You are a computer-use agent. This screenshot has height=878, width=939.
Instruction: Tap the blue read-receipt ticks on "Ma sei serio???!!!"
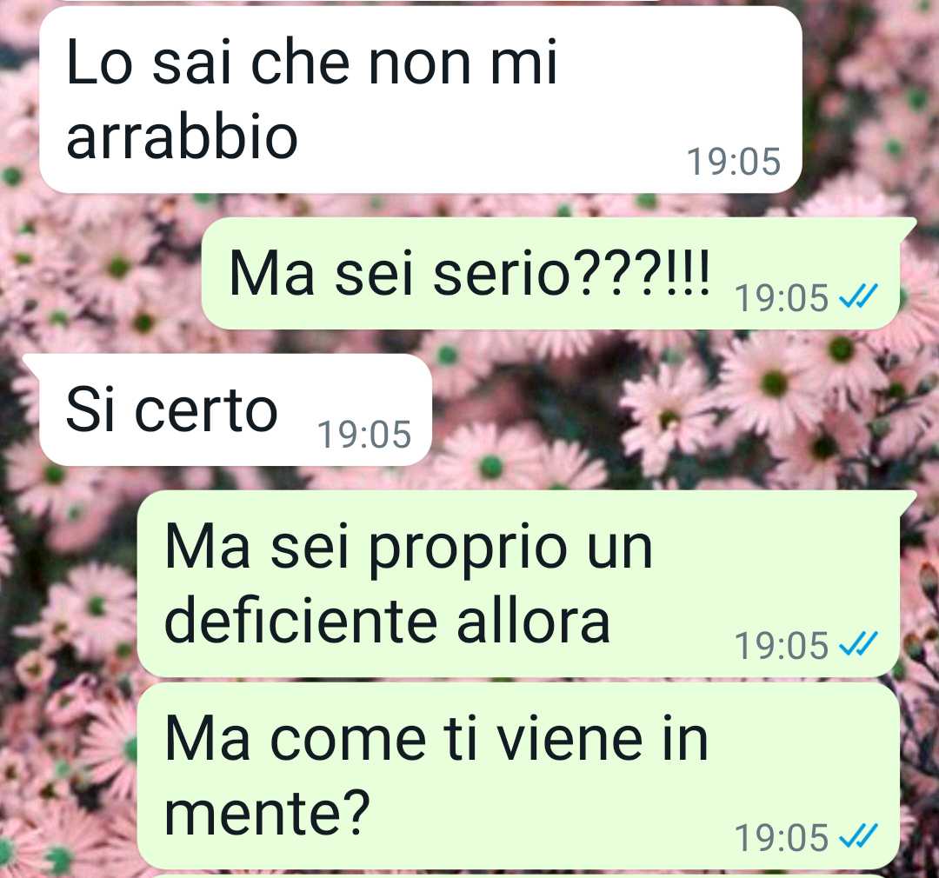858,296
